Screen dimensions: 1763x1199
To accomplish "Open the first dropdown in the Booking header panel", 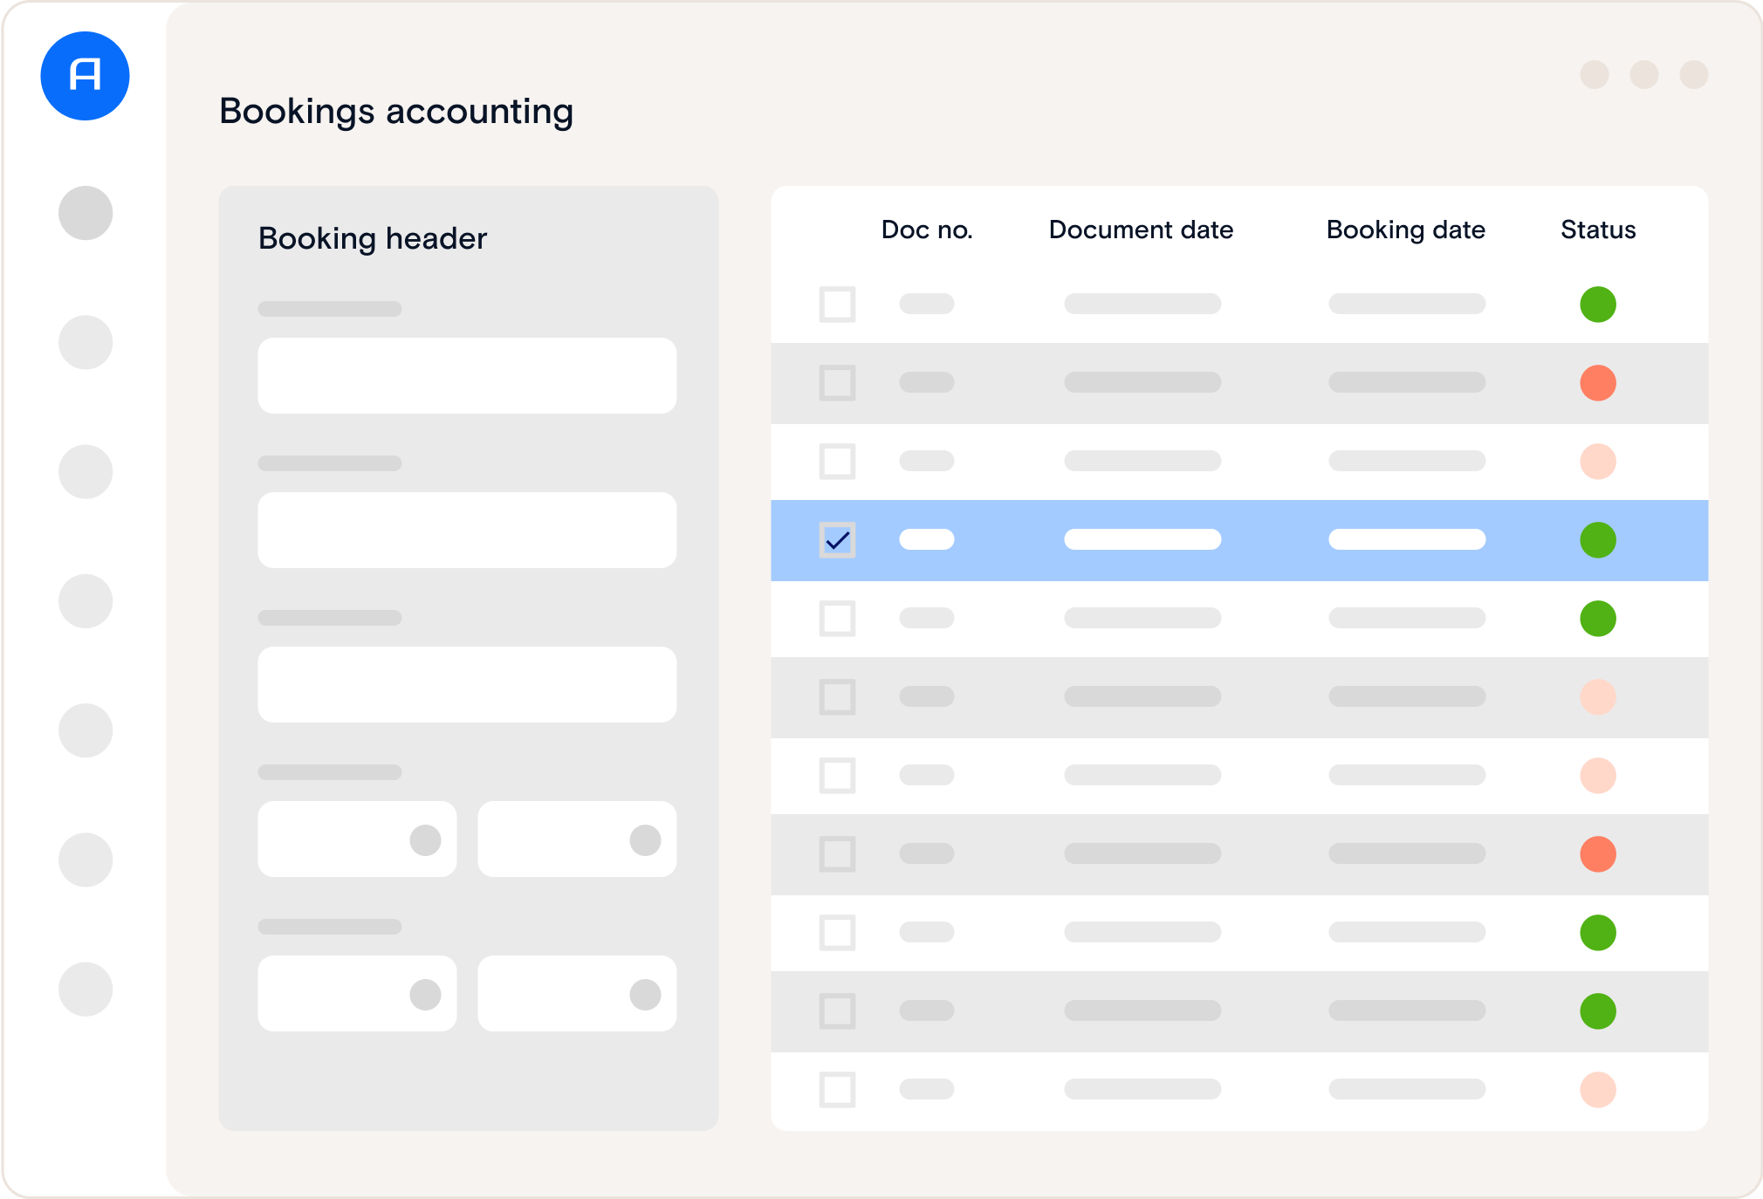I will (357, 839).
